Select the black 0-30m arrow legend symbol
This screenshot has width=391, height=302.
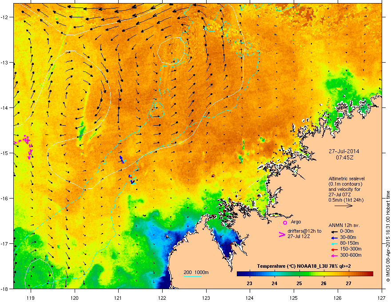point(334,231)
